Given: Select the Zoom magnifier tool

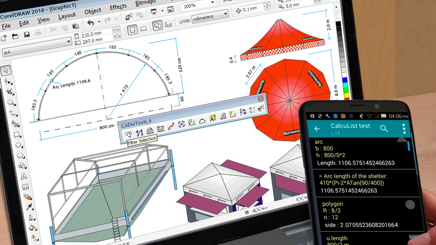Looking at the screenshot, I should [12, 103].
